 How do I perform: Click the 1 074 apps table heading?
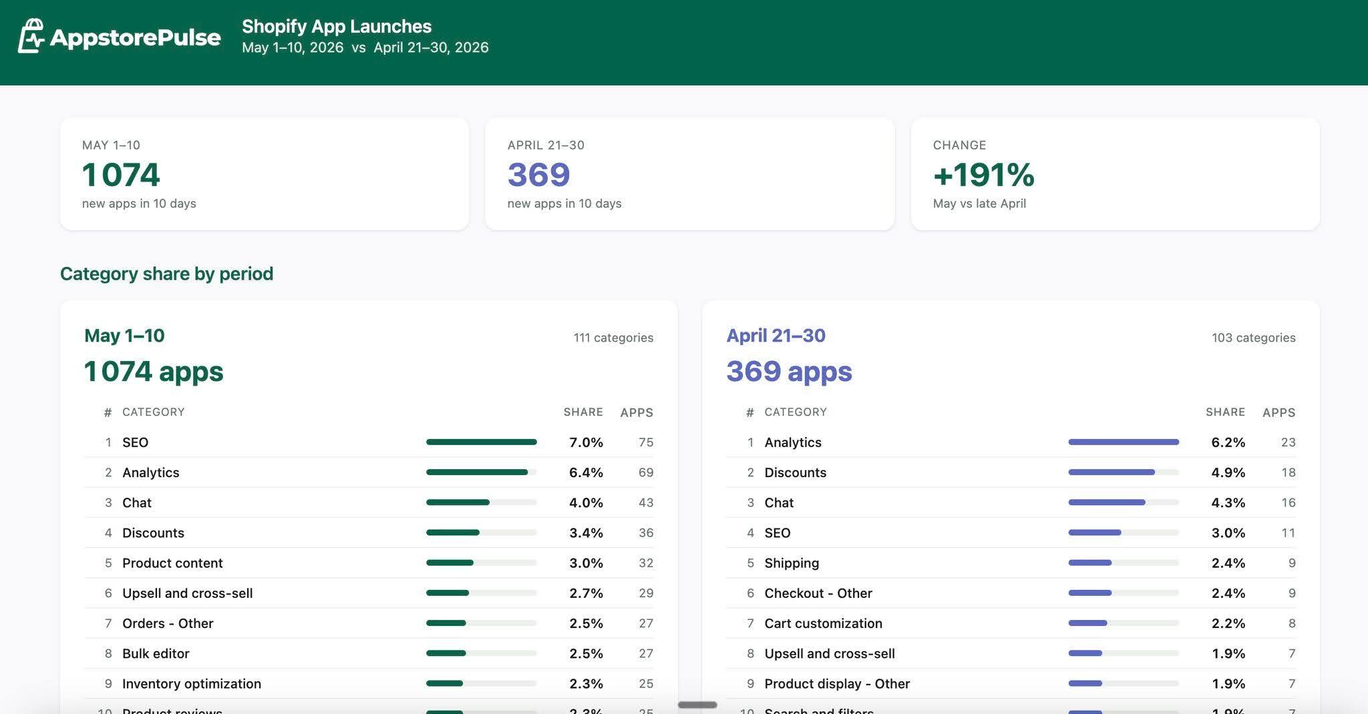[x=154, y=371]
